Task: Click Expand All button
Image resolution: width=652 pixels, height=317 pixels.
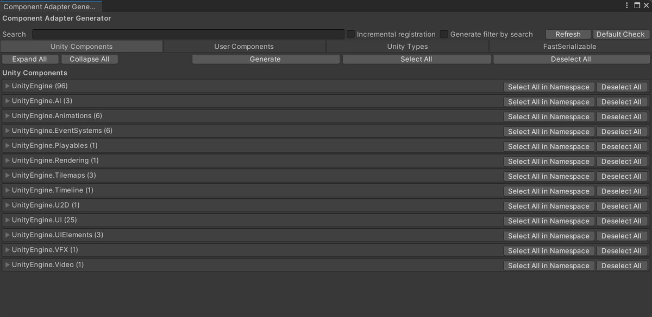Action: pos(29,59)
